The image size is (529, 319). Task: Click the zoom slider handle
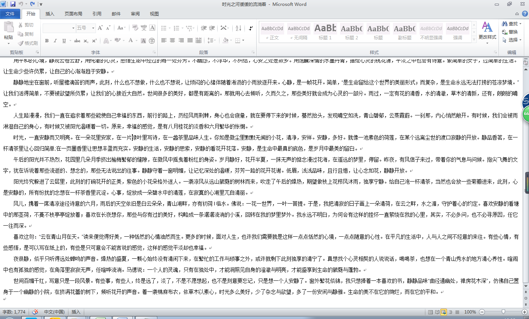(x=503, y=312)
